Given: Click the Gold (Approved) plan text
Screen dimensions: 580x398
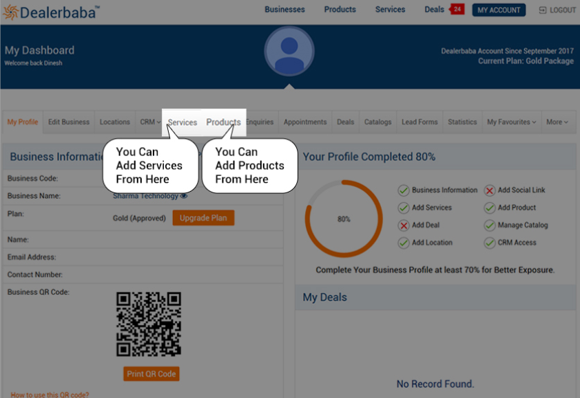Looking at the screenshot, I should pos(139,218).
